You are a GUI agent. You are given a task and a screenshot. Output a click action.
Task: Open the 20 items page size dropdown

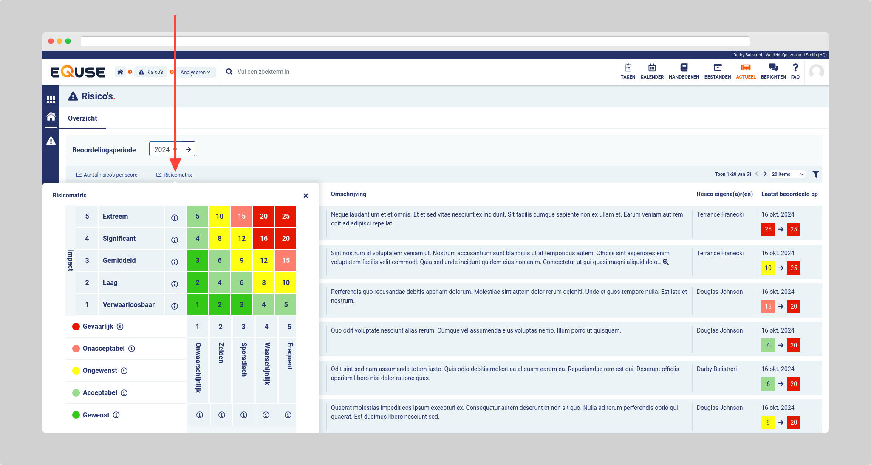tap(787, 174)
